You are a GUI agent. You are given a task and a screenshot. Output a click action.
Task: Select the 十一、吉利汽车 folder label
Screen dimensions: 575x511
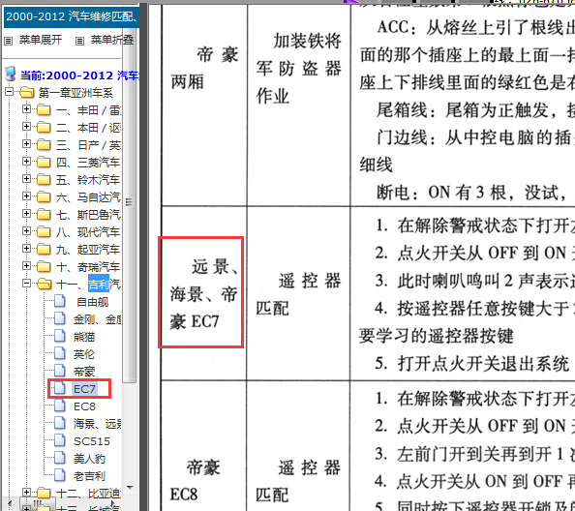pos(88,285)
